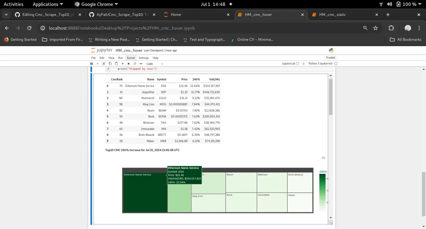Open the All Bookmarks folder

406,39
